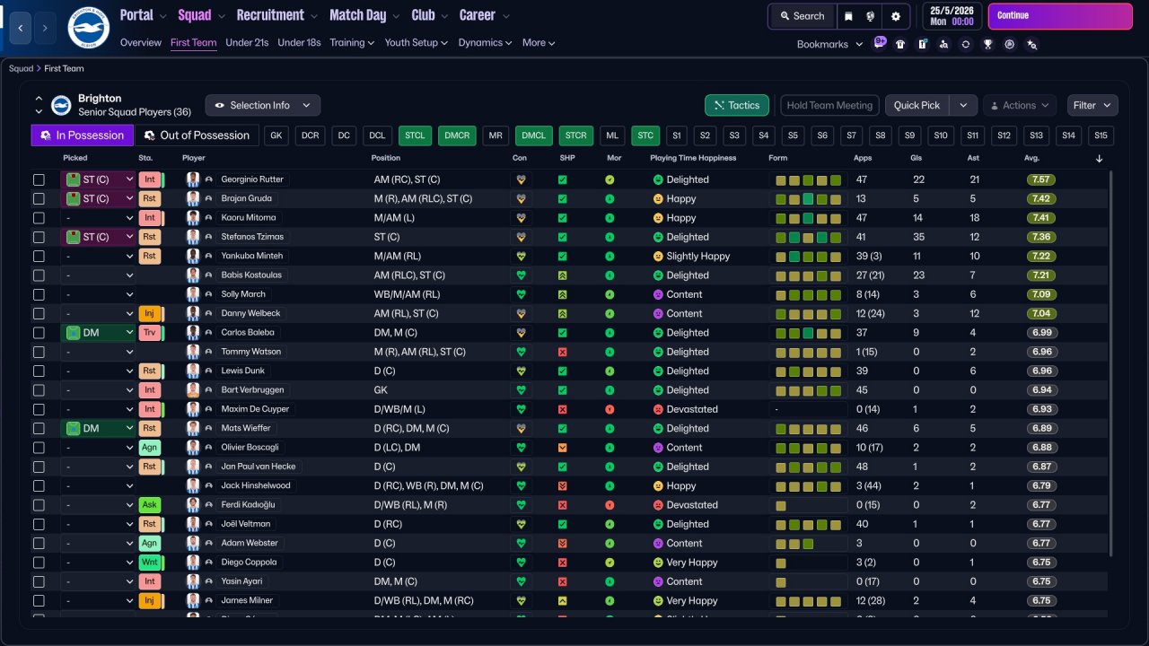Switch to the Under 21s tab
1149x646 pixels.
click(247, 42)
